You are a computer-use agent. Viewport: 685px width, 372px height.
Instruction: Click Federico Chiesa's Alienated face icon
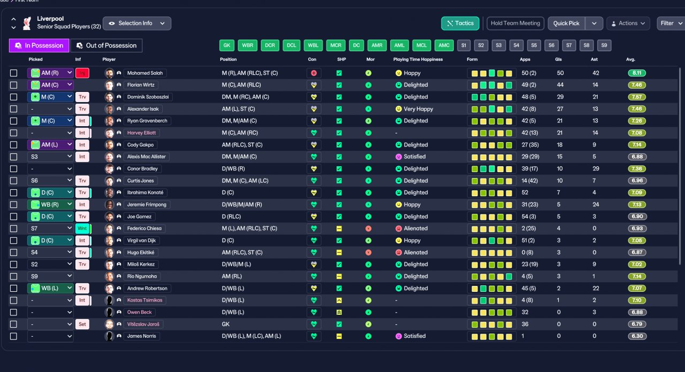coord(398,228)
